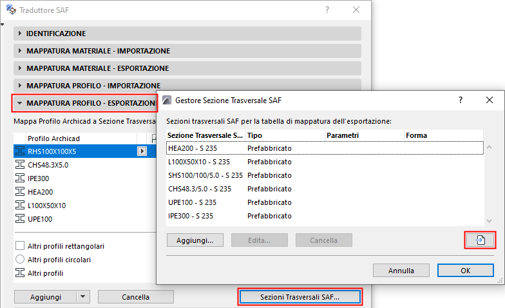Click Cancella in Traduttore SAF window
Screen dimensions: 505x308
coord(135,296)
